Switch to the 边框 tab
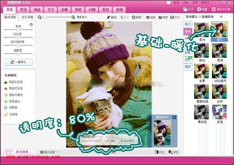234x165 pixels. click(x=64, y=10)
